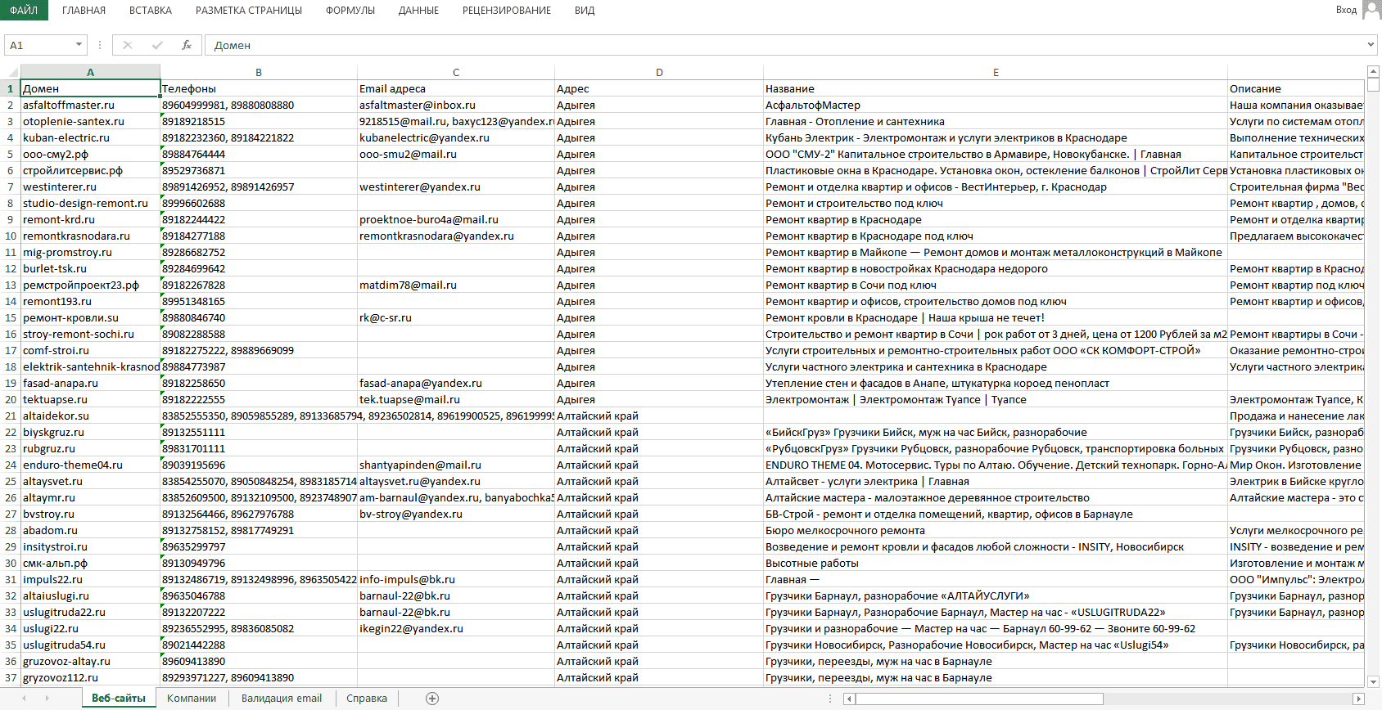
Task: Click the user account avatar icon
Action: [x=1371, y=10]
